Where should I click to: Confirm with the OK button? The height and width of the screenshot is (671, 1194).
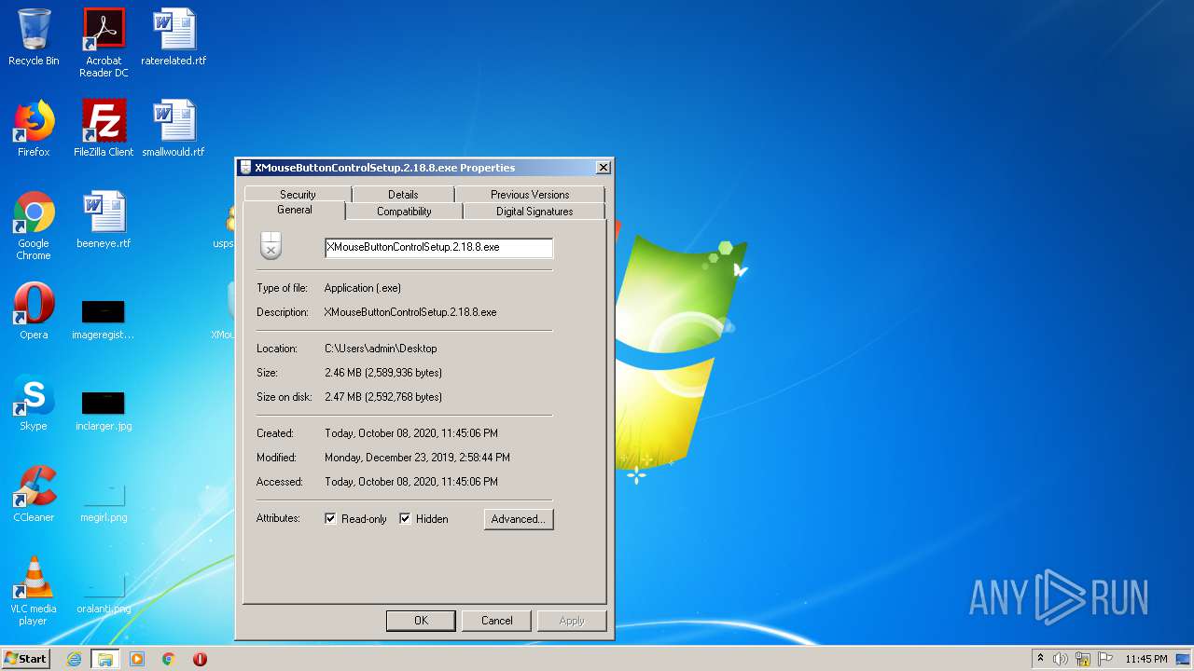click(421, 621)
